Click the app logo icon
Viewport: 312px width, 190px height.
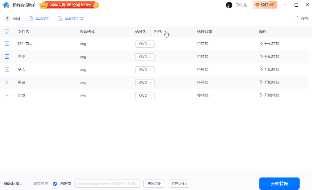click(6, 5)
